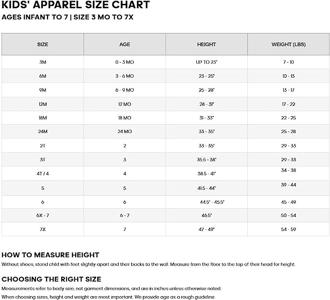Click the Kids' Apparel Size Chart title
Screen dimensions: 330x300
tap(76, 5)
